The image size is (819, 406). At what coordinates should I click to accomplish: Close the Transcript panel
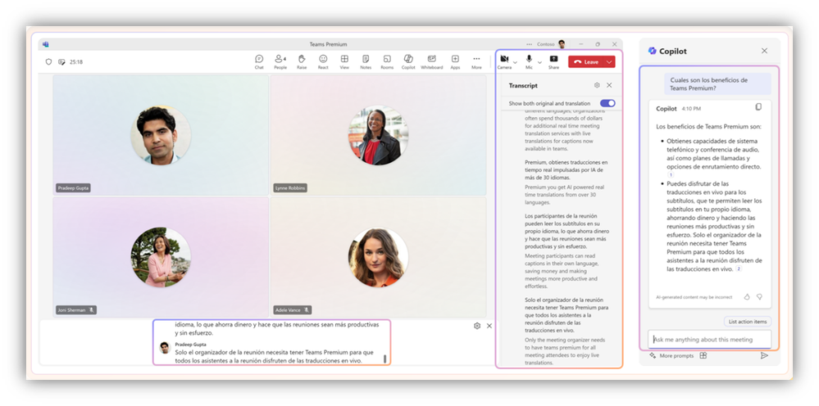tap(609, 85)
